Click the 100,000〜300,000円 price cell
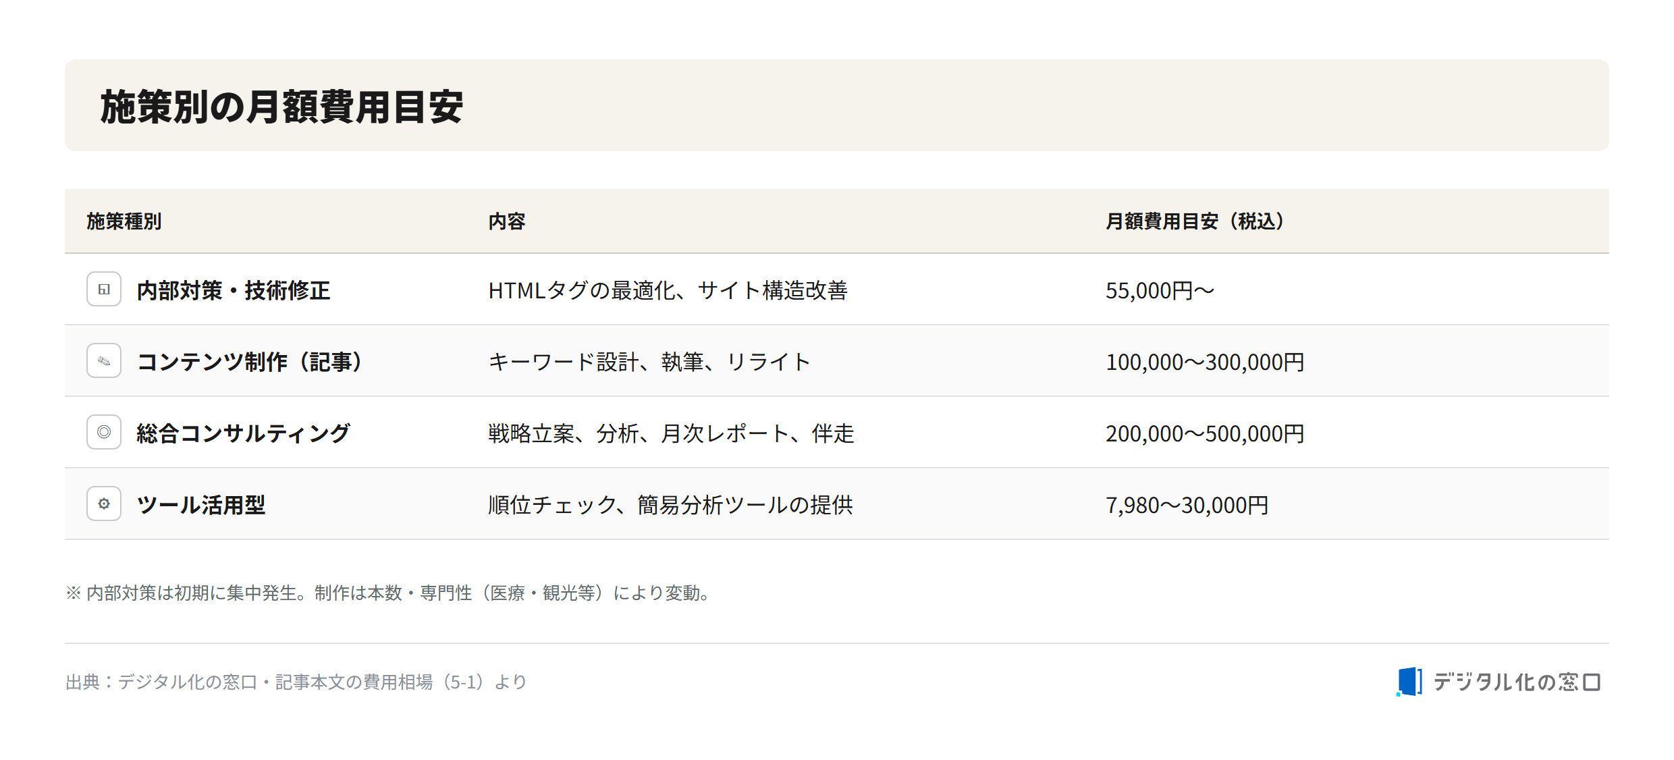The height and width of the screenshot is (760, 1674). tap(1205, 362)
